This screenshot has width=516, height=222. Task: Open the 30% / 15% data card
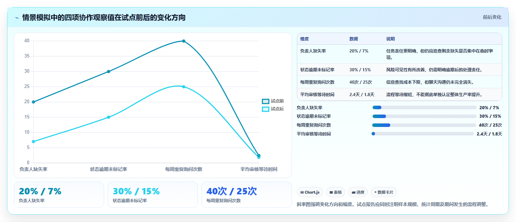coord(153,195)
